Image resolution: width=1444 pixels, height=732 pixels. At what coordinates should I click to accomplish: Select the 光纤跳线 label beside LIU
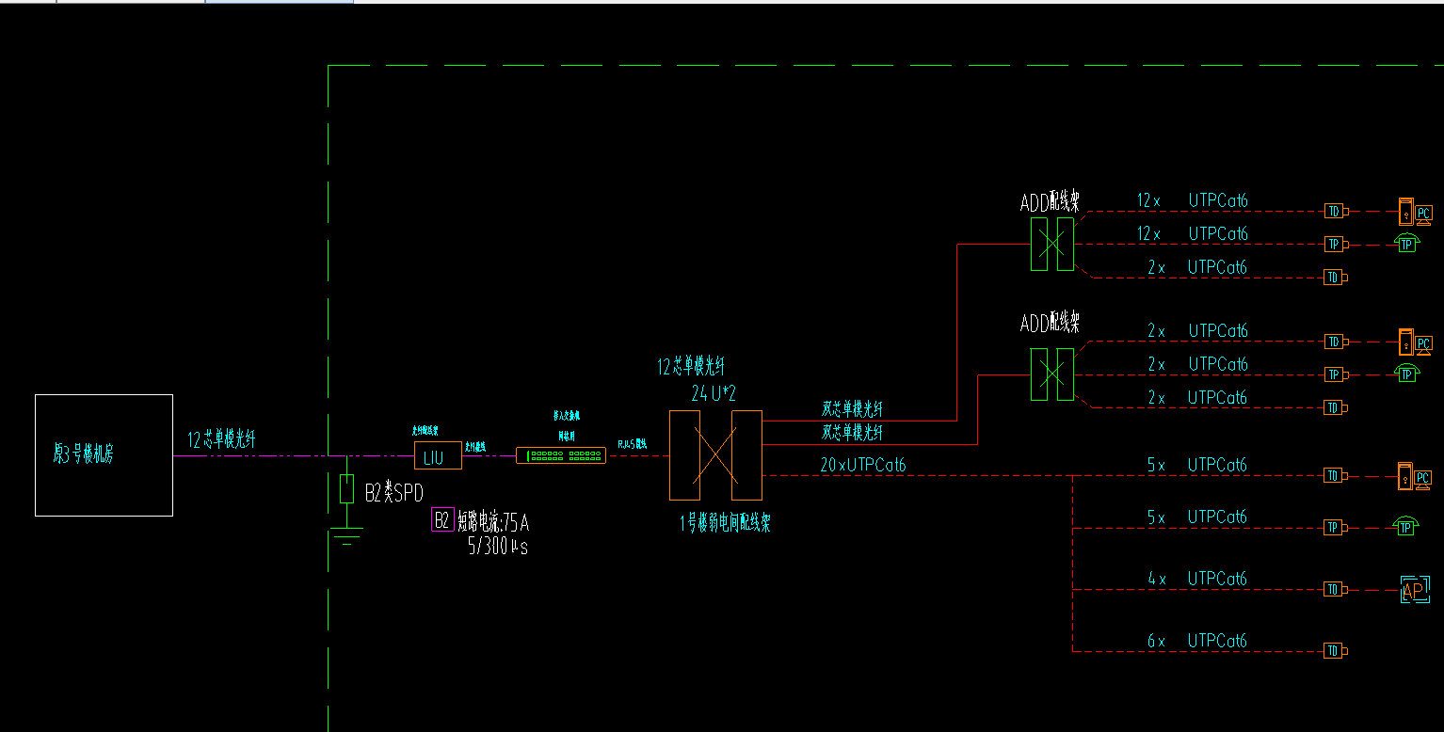(476, 447)
